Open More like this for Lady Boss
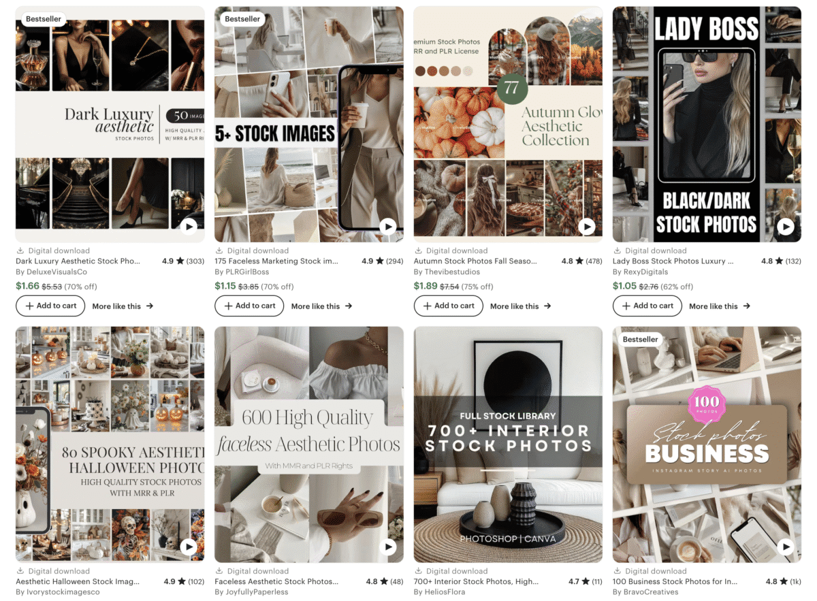817x601 pixels. (x=720, y=306)
